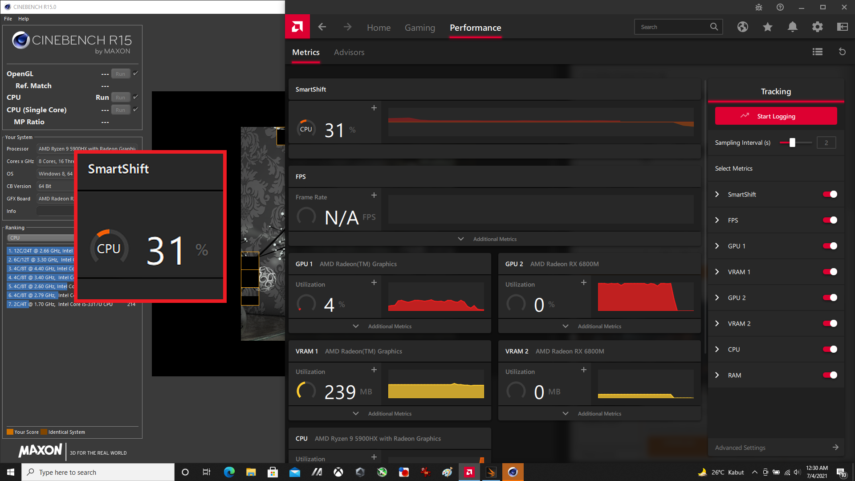Open the web browser globe icon
This screenshot has width=855, height=481.
[x=742, y=27]
